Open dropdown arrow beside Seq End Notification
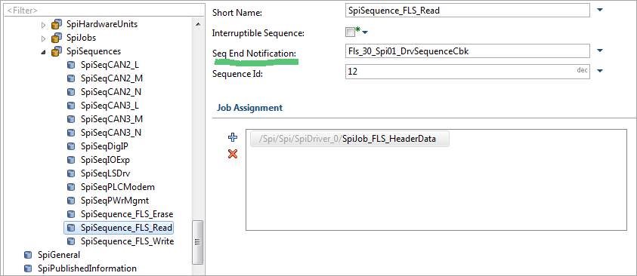This screenshot has width=637, height=276. coord(600,51)
